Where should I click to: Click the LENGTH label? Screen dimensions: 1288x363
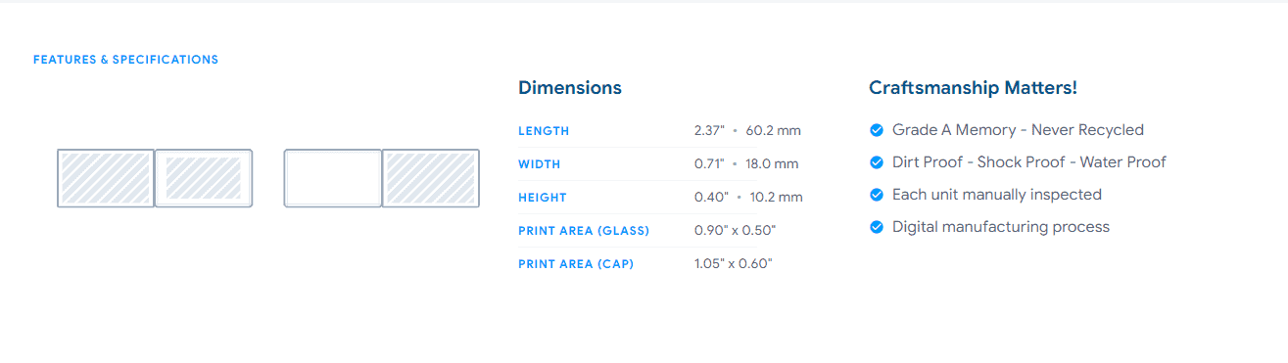pos(544,131)
